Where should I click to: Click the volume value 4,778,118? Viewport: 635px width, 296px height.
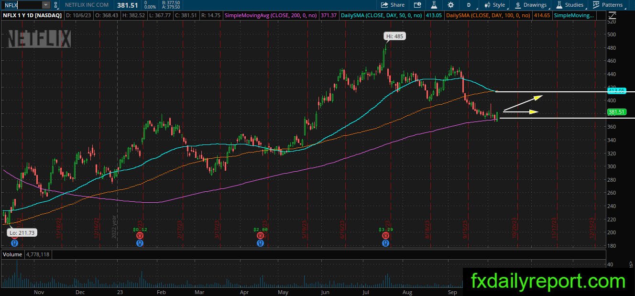[x=38, y=254]
